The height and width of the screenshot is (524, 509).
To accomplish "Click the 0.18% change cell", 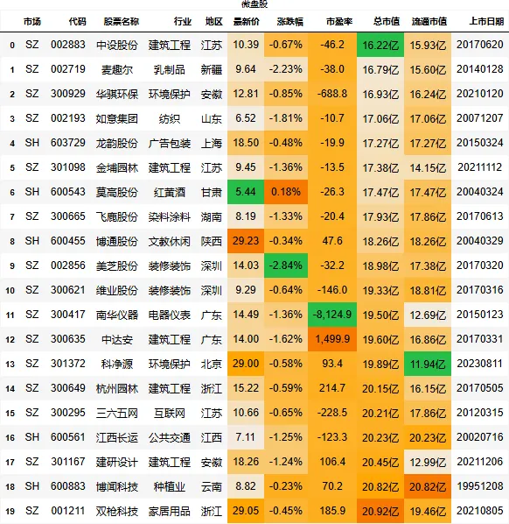I will pos(286,192).
